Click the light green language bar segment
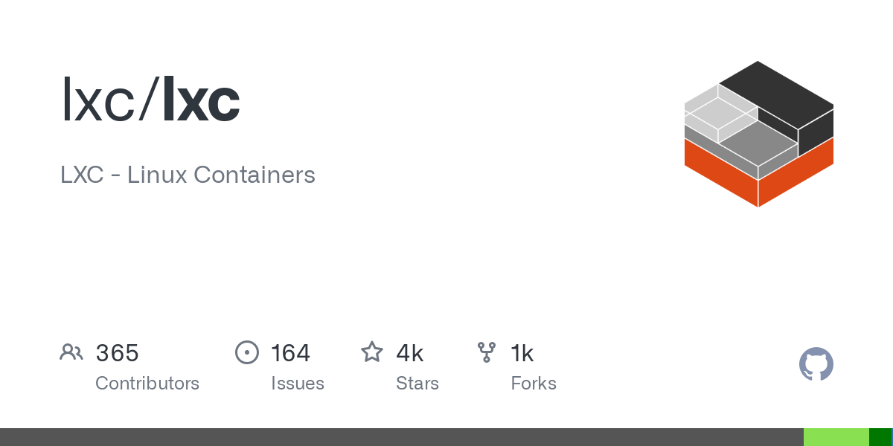The width and height of the screenshot is (893, 446). coord(836,437)
